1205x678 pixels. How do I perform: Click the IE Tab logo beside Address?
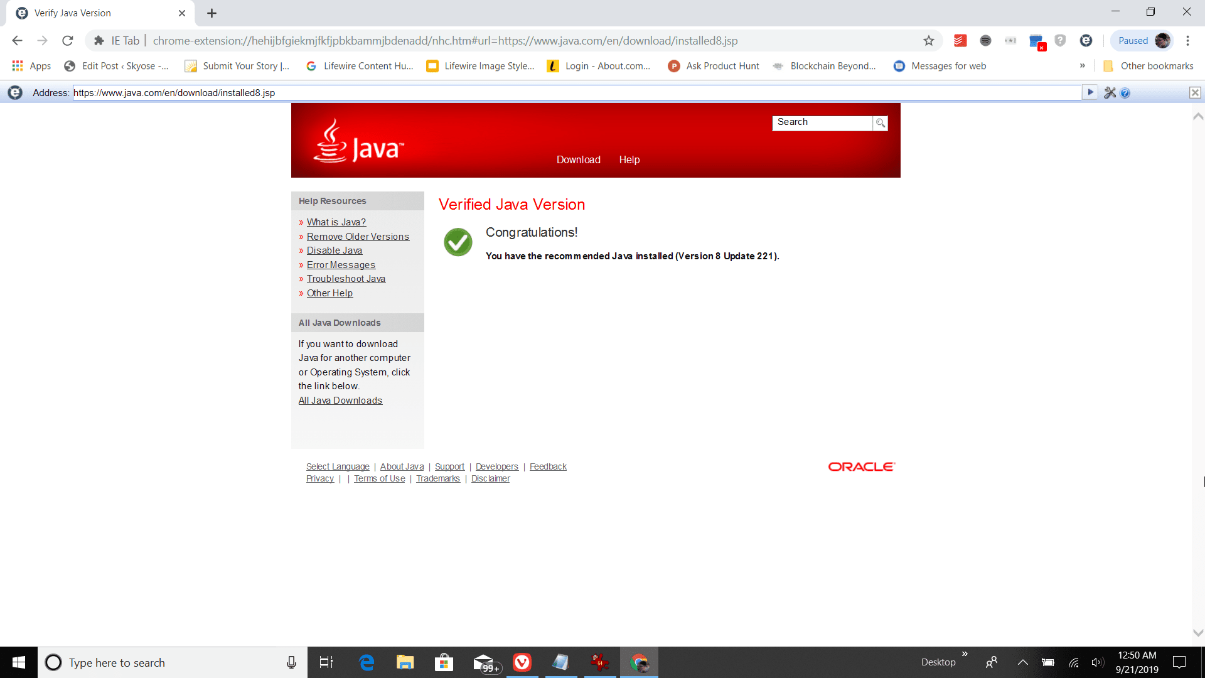coord(15,93)
